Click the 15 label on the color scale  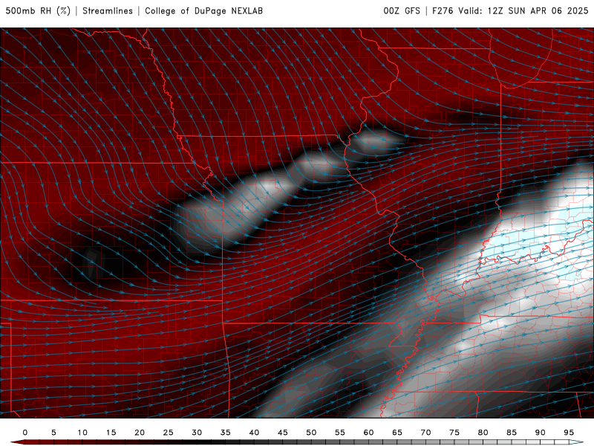(x=111, y=433)
